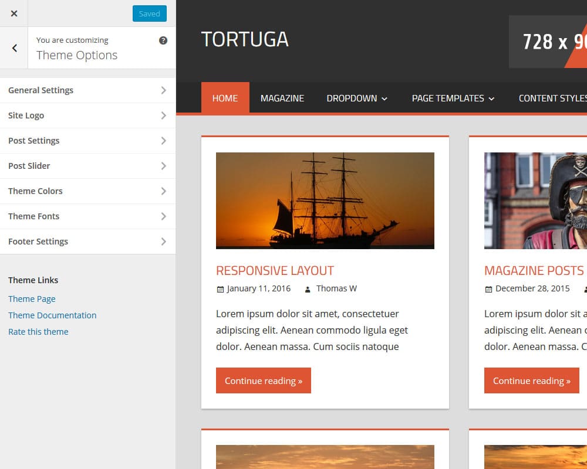Click the Saved button
This screenshot has height=469, width=587.
tap(149, 13)
